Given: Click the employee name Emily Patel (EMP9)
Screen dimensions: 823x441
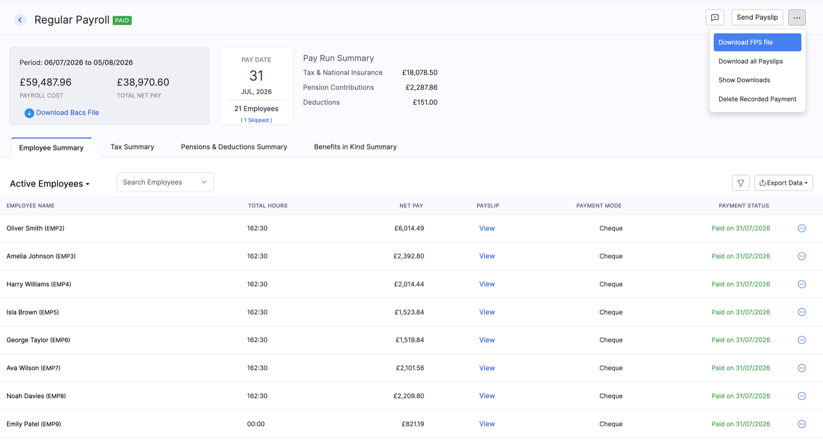Looking at the screenshot, I should pyautogui.click(x=34, y=424).
